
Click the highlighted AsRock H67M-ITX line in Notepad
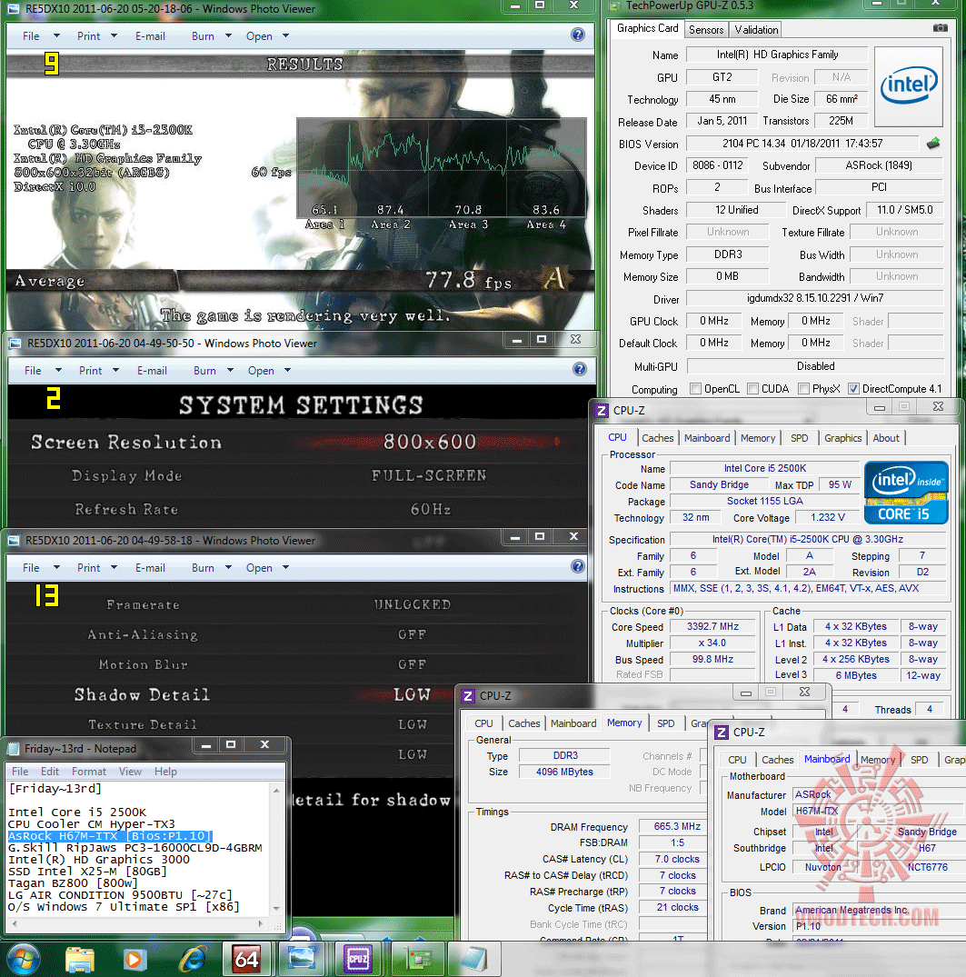pyautogui.click(x=110, y=835)
